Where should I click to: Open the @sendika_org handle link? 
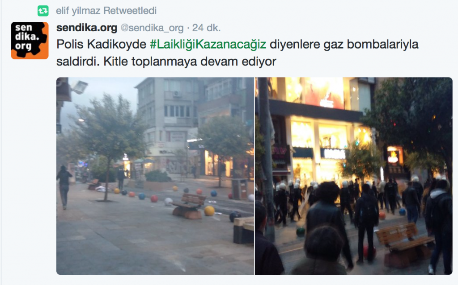(152, 28)
